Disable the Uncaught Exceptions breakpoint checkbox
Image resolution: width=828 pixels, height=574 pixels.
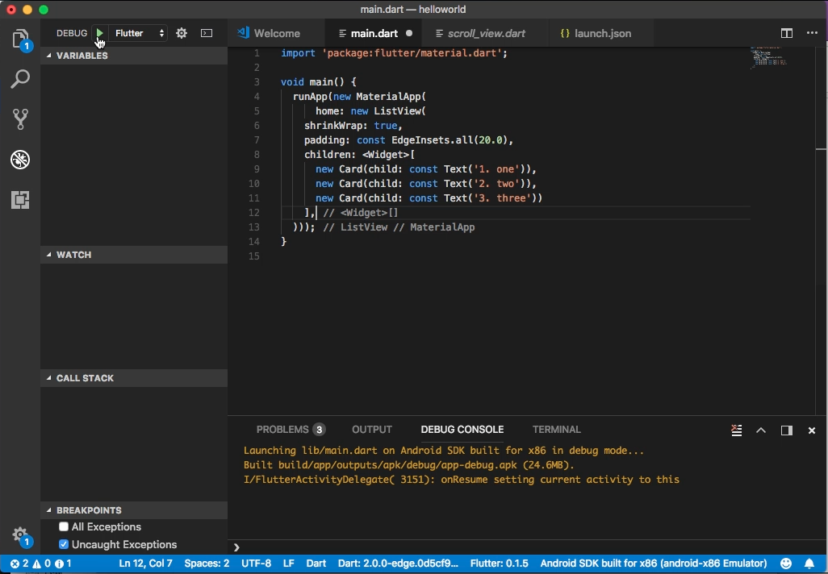[x=64, y=544]
